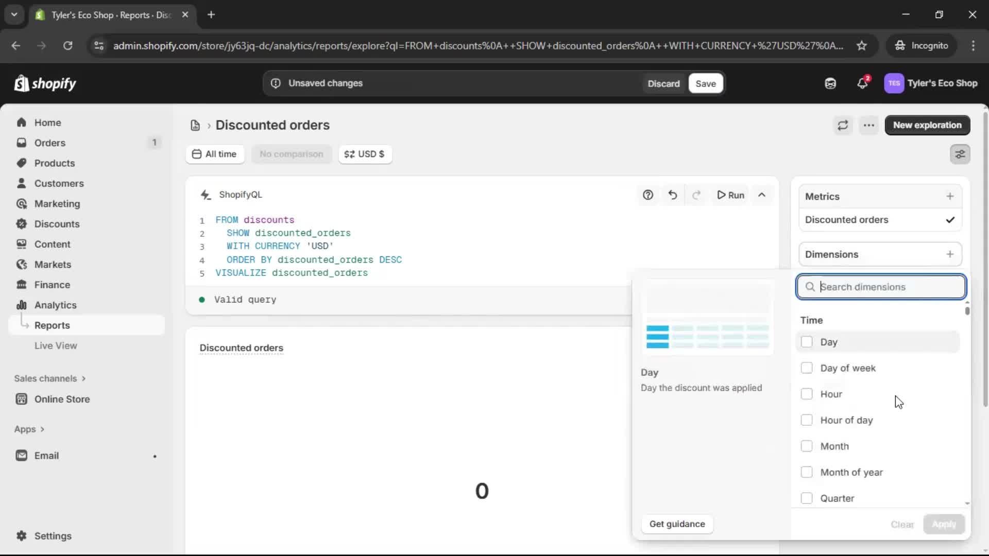Run the ShopifyQL query
This screenshot has height=556, width=989.
click(731, 195)
